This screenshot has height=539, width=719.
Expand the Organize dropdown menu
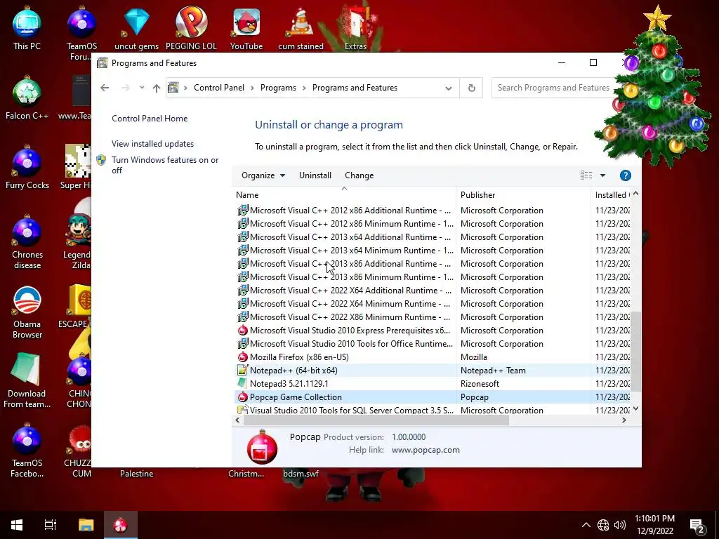263,175
